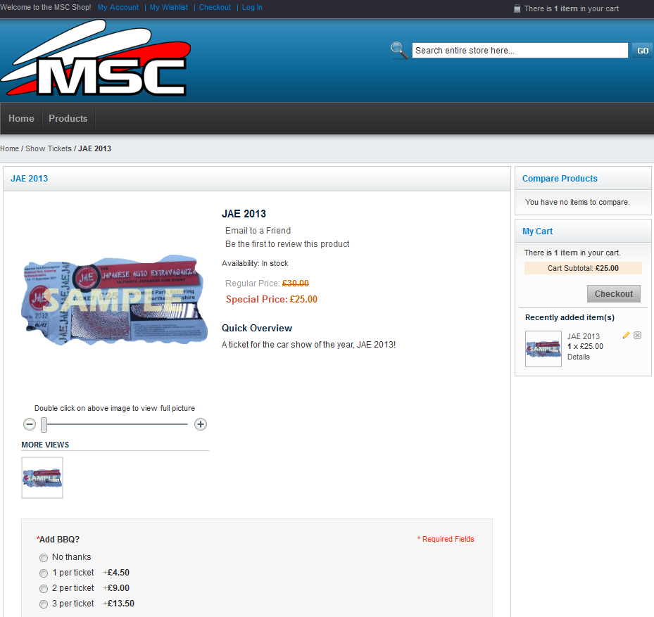The height and width of the screenshot is (617, 654).
Task: Click the main JAE ticket product image
Action: click(x=114, y=300)
